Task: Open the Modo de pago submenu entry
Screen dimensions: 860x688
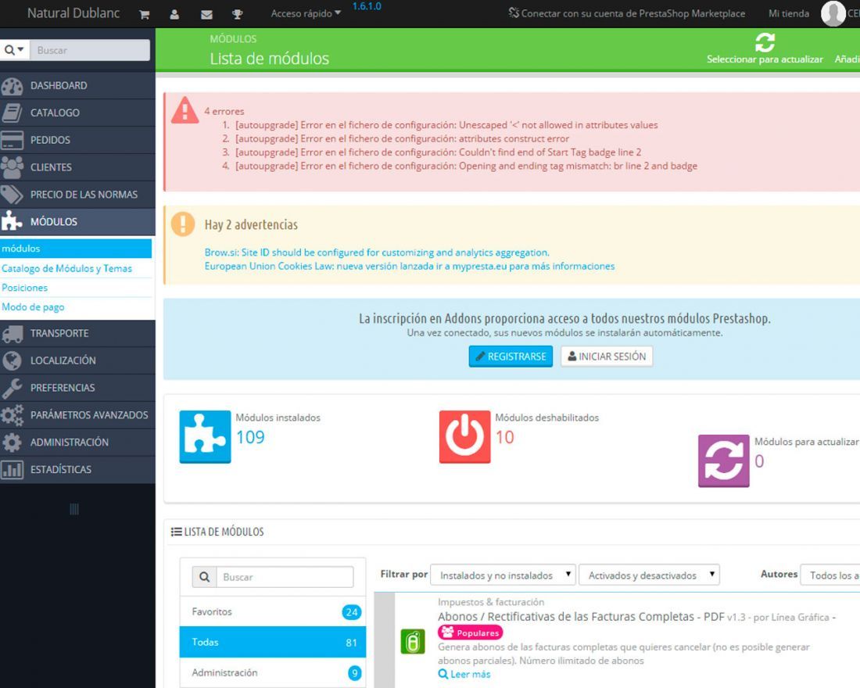Action: pyautogui.click(x=33, y=307)
